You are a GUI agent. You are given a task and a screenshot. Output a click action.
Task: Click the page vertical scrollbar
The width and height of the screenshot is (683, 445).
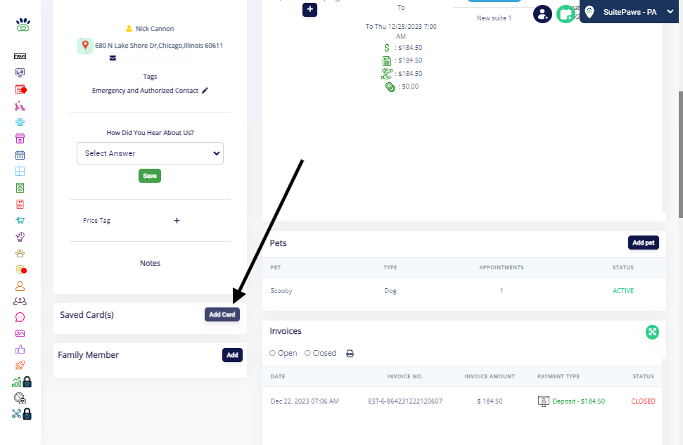point(680,155)
